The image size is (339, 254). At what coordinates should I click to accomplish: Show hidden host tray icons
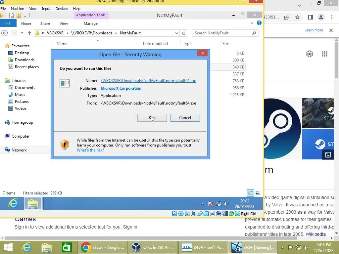point(282,247)
